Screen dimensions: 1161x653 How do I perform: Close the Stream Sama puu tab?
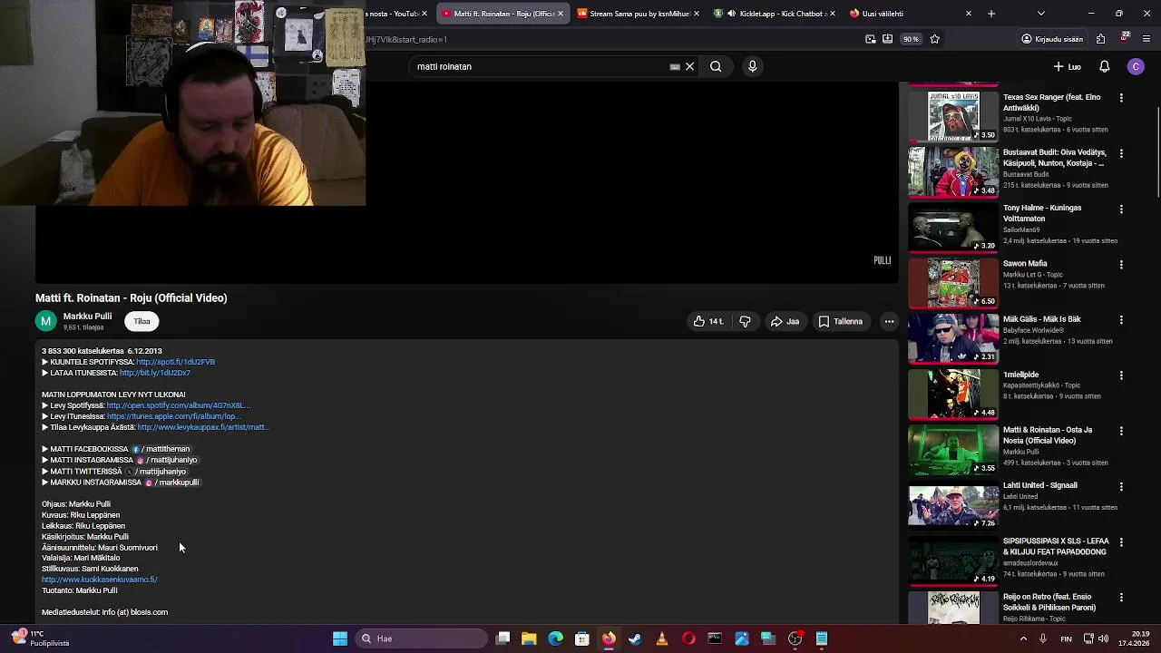point(697,14)
